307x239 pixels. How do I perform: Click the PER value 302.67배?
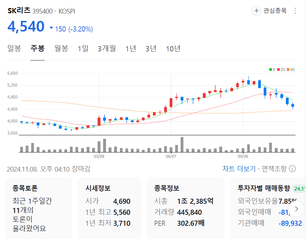[191, 223]
